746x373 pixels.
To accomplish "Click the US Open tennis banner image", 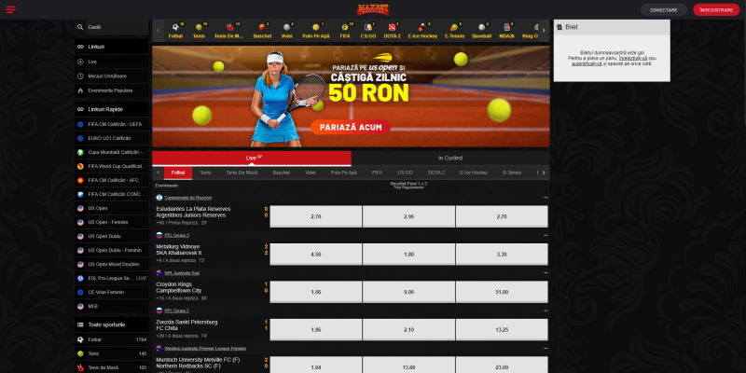I will point(351,96).
